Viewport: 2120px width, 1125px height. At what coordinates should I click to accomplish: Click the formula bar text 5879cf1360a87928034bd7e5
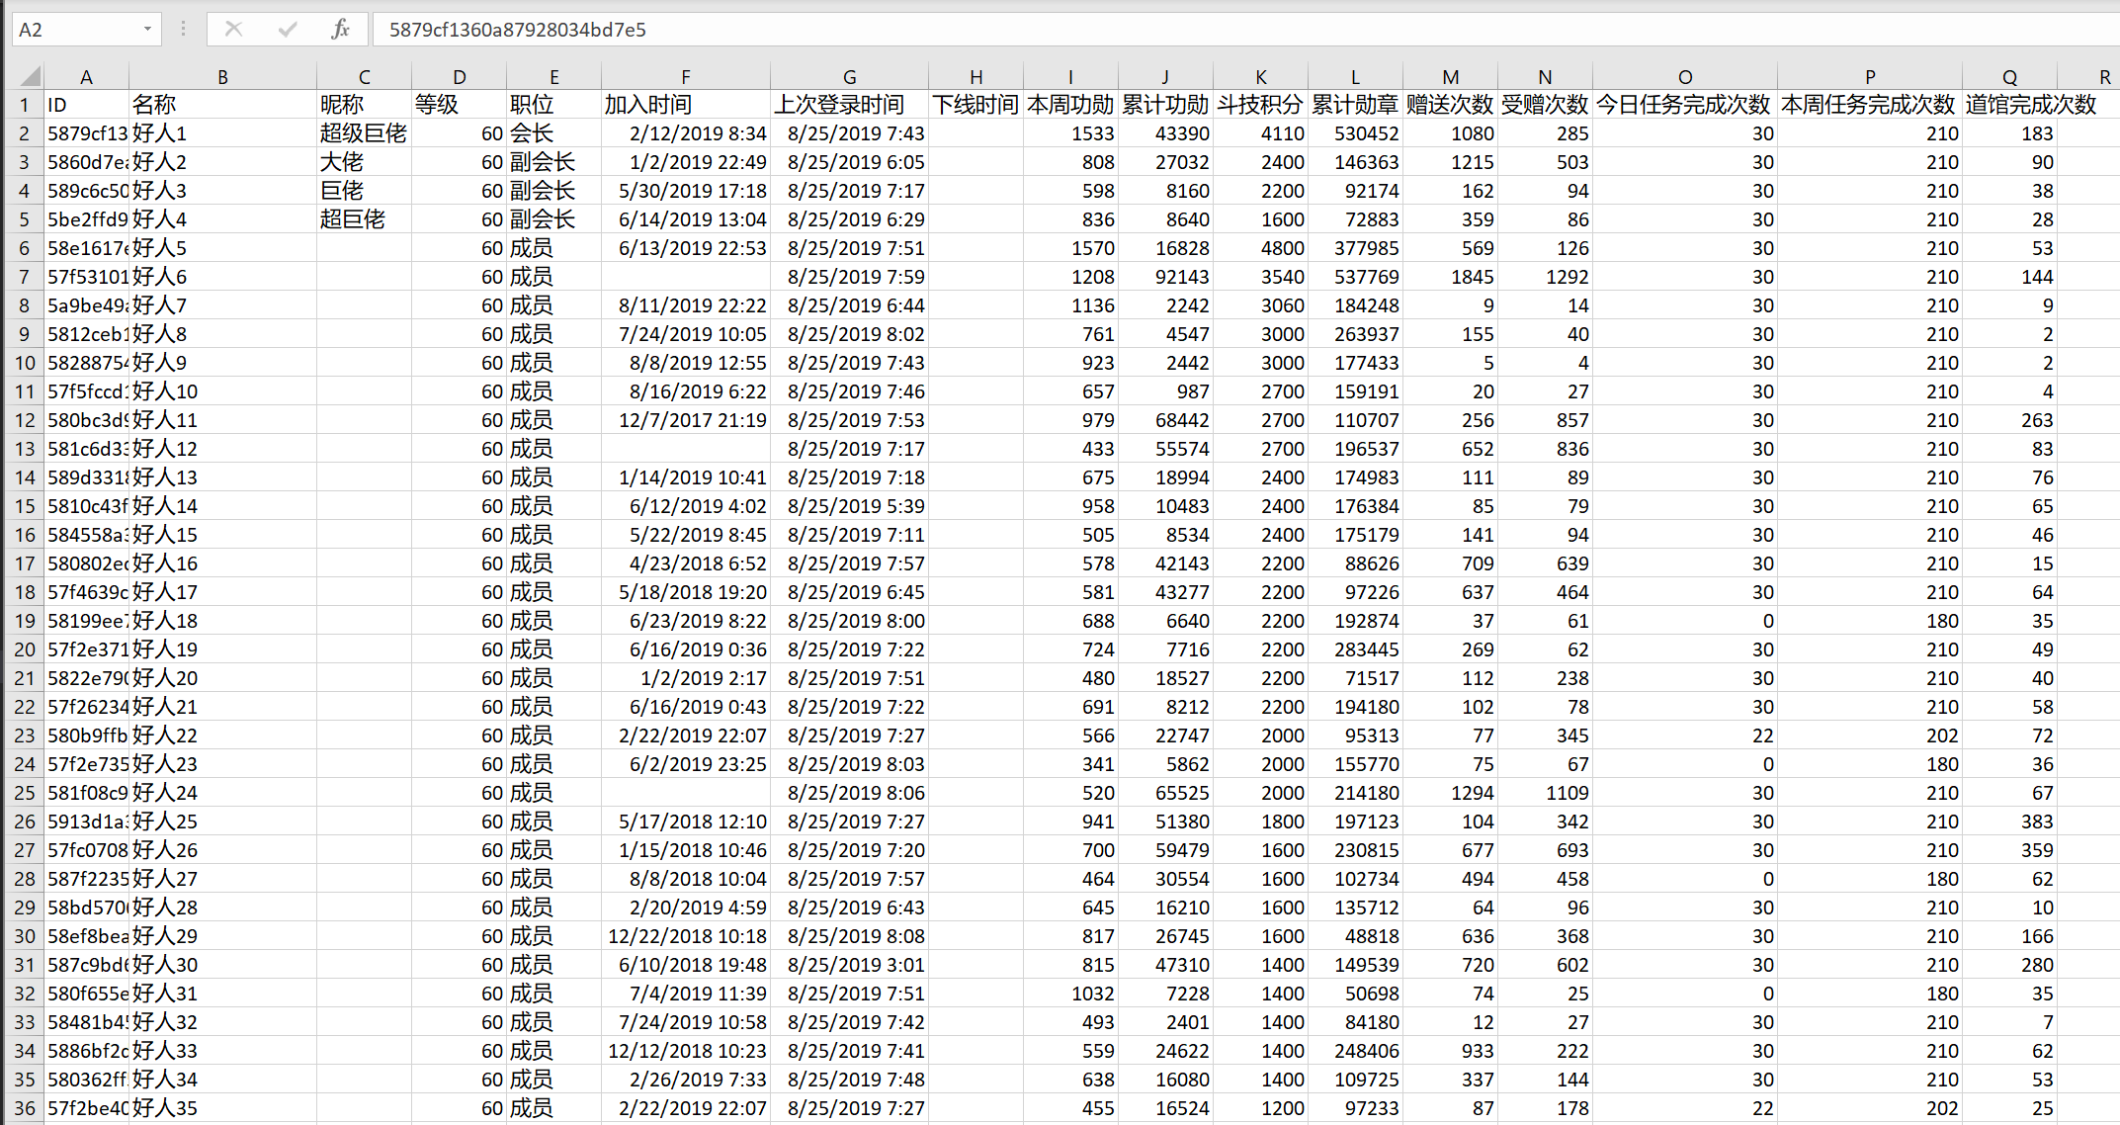pyautogui.click(x=517, y=30)
